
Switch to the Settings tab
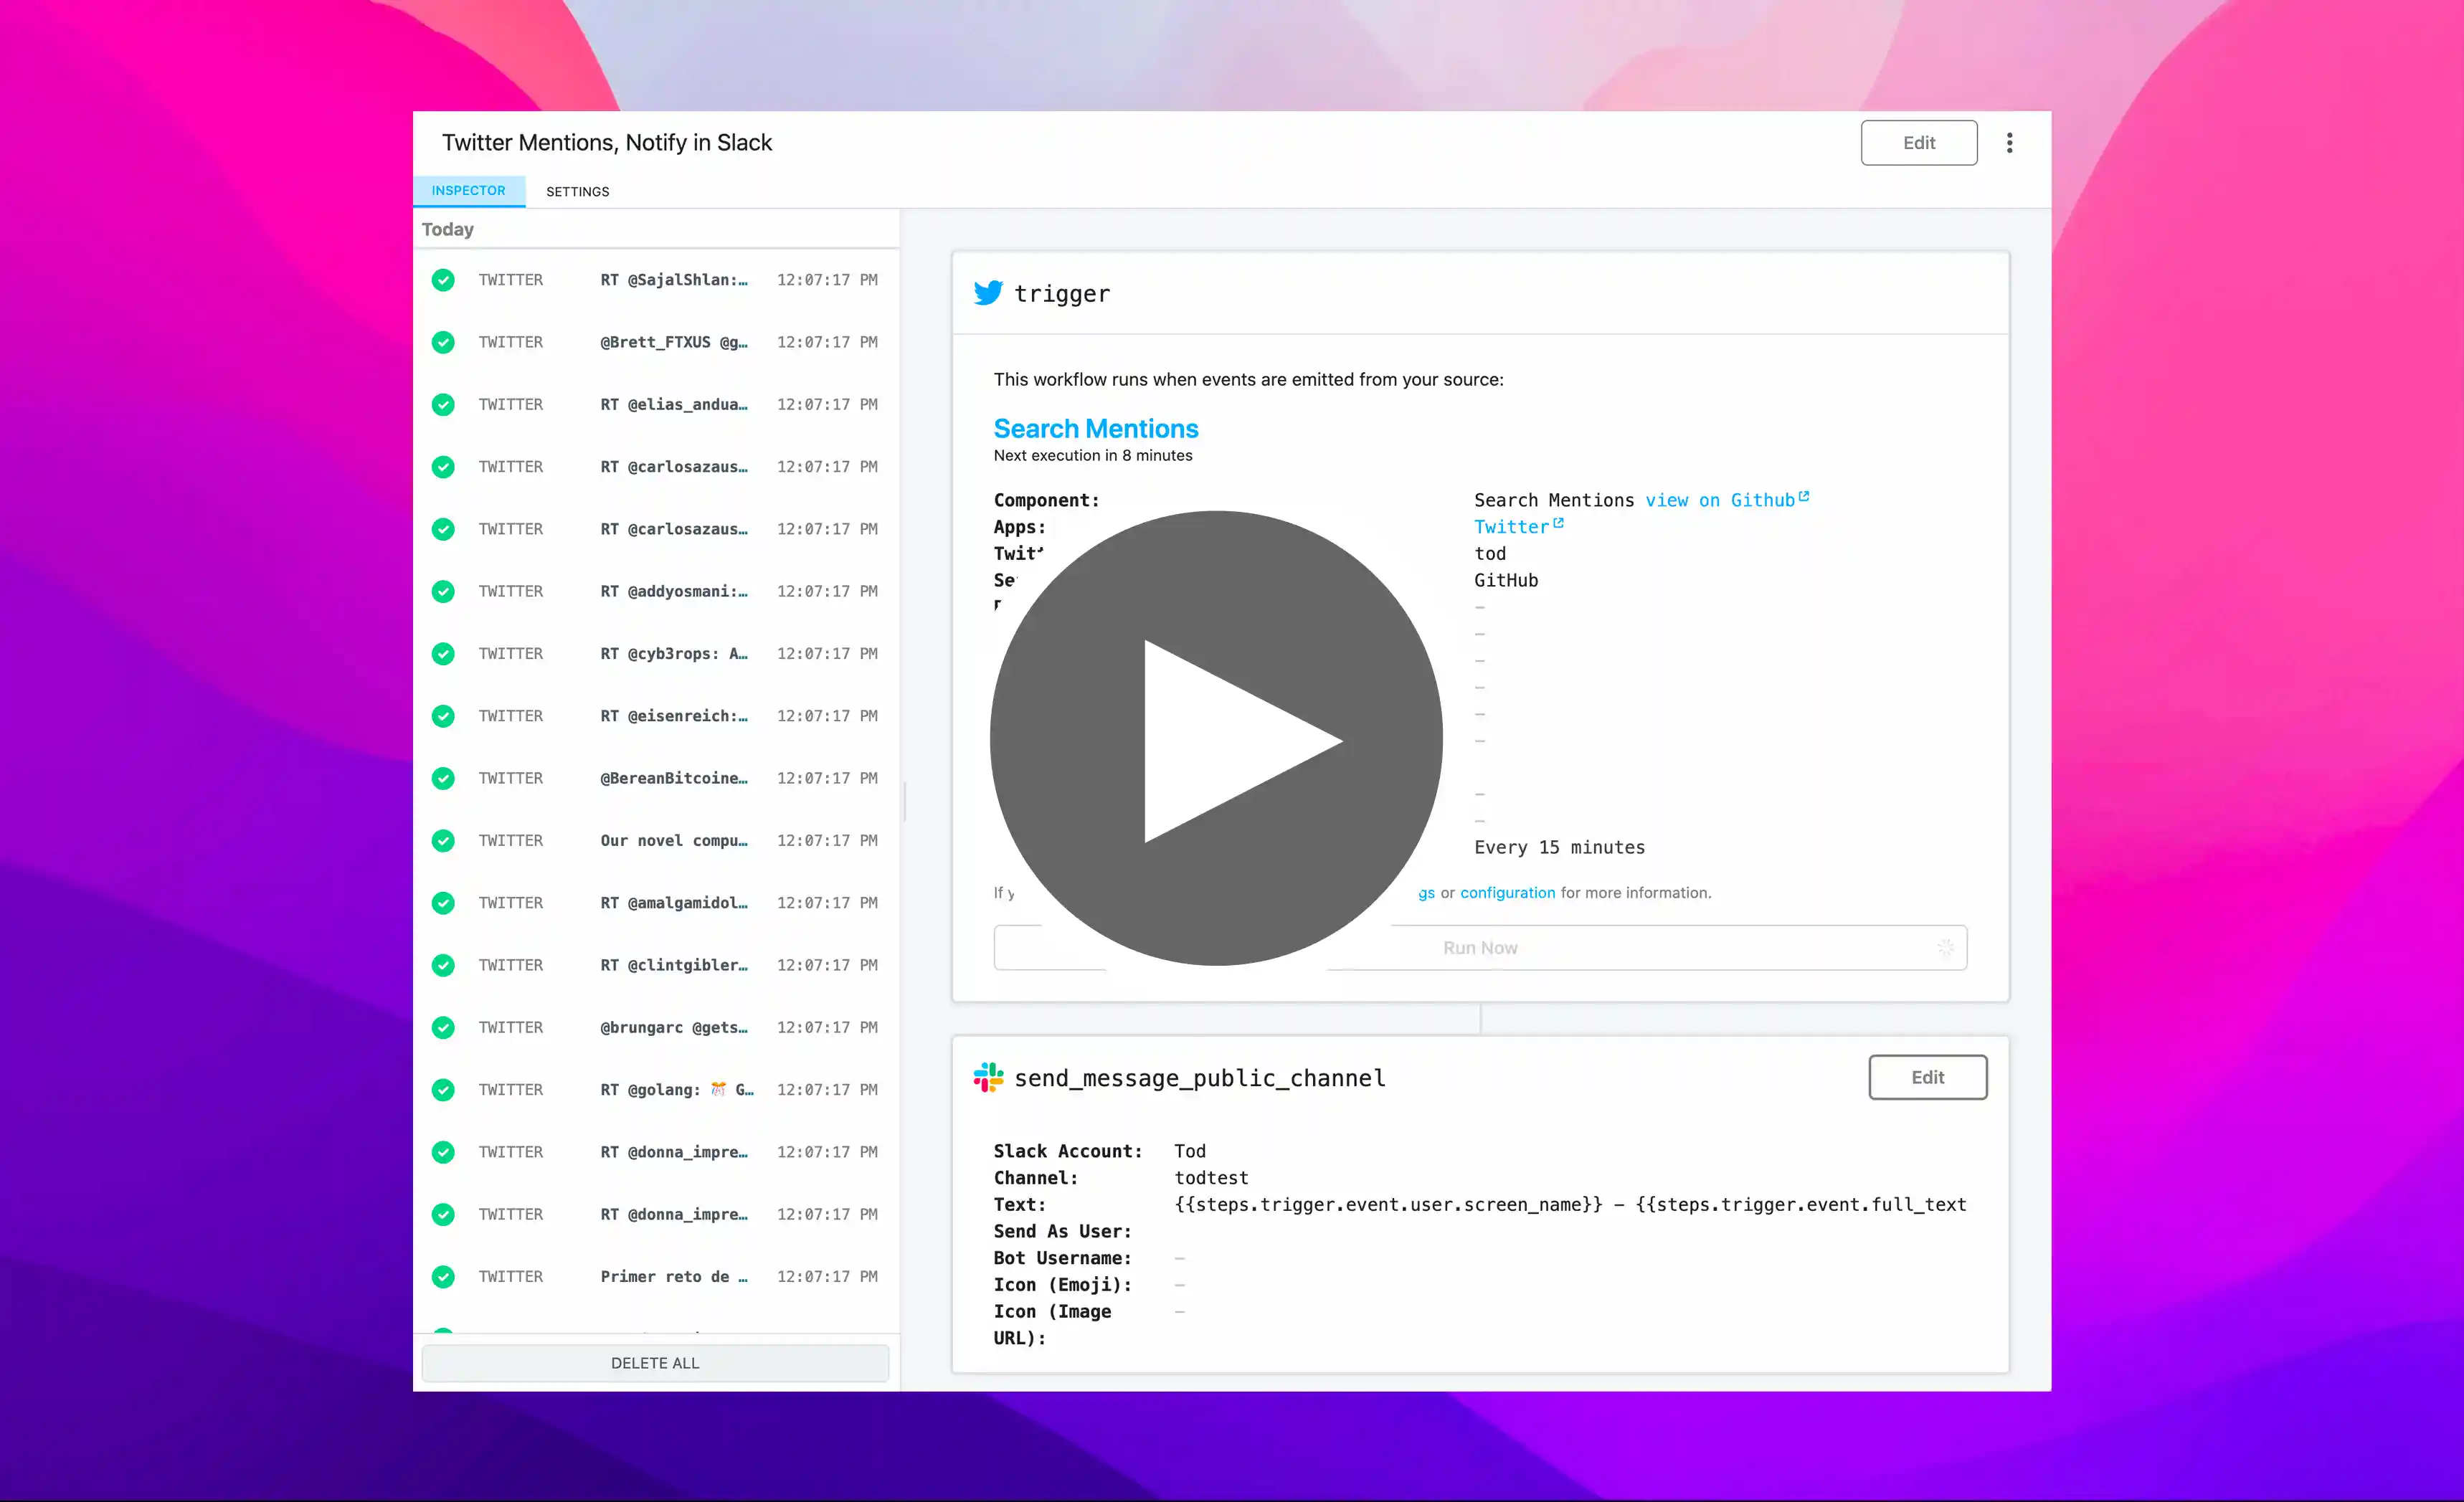click(577, 191)
